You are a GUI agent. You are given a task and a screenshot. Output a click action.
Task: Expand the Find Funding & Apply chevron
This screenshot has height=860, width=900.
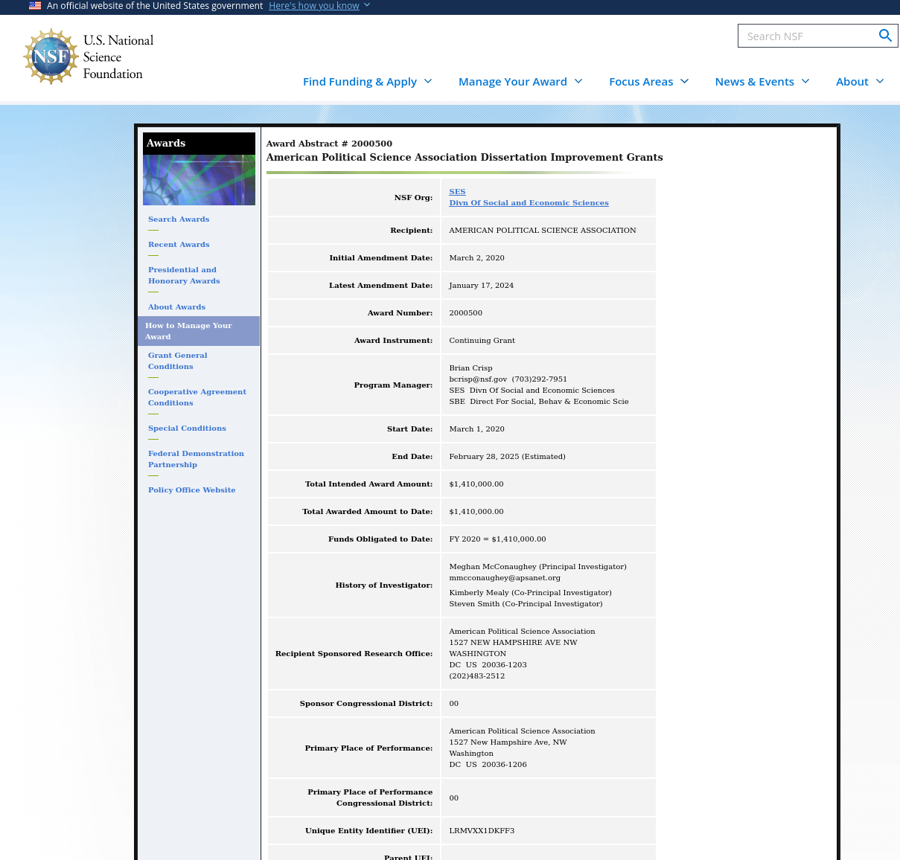(428, 81)
